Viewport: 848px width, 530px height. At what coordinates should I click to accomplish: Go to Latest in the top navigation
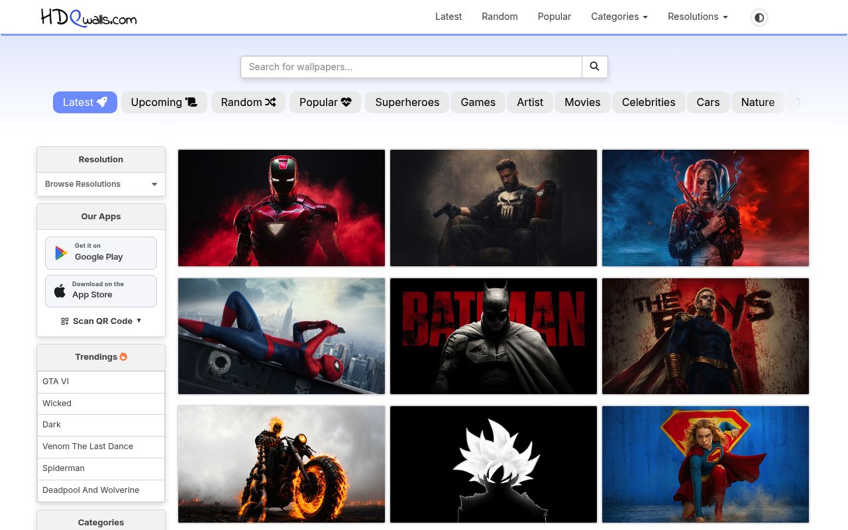[x=449, y=17]
